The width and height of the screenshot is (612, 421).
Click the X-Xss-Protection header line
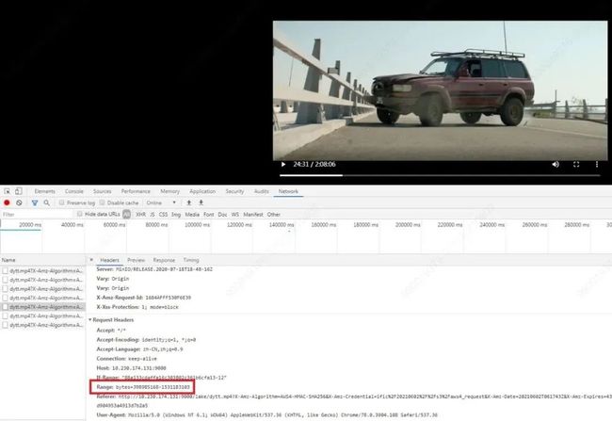(x=137, y=307)
